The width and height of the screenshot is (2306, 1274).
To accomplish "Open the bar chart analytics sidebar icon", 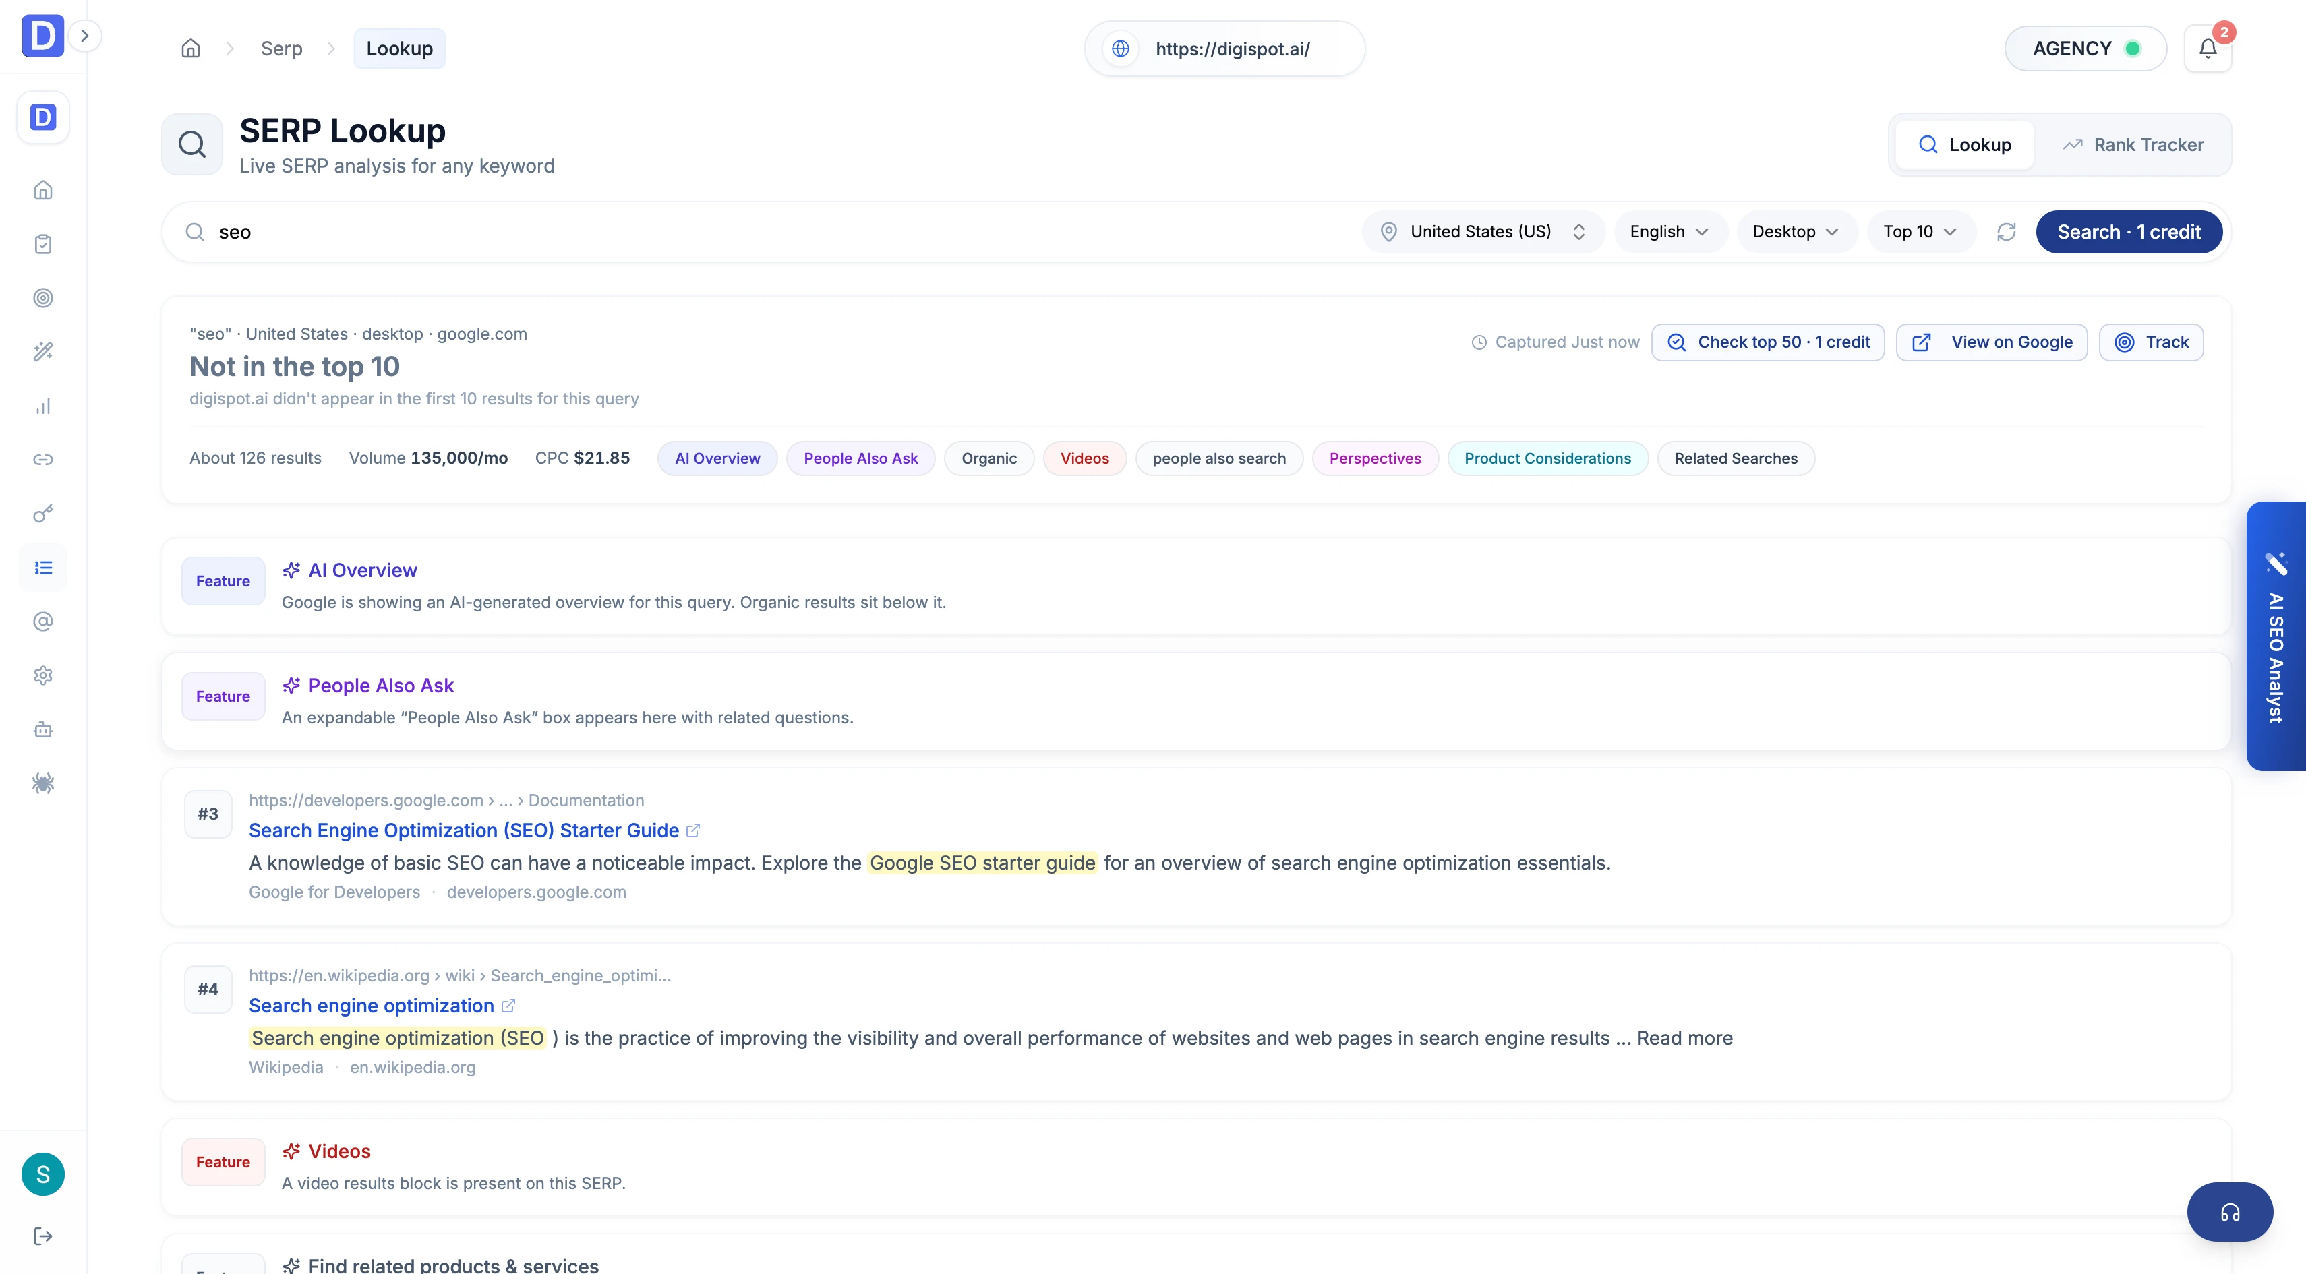I will [43, 406].
